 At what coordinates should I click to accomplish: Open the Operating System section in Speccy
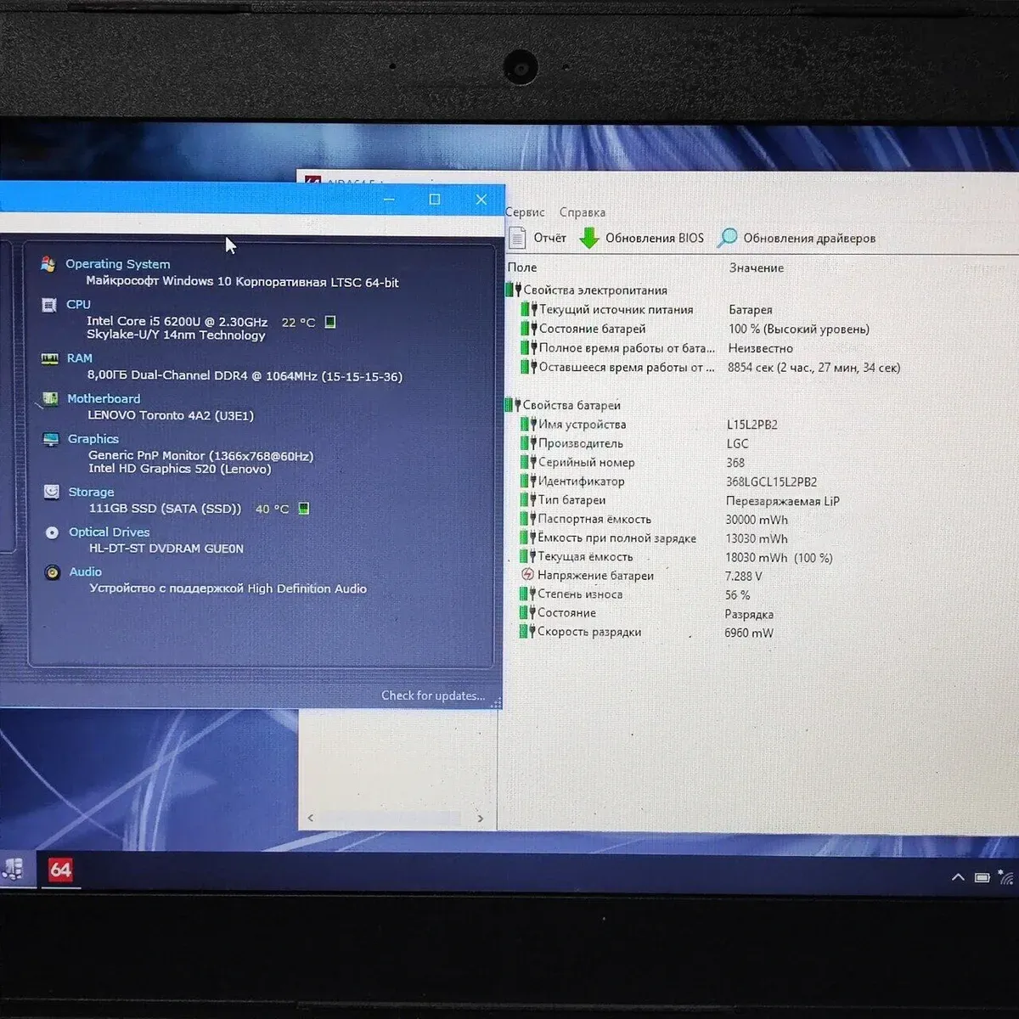117,264
